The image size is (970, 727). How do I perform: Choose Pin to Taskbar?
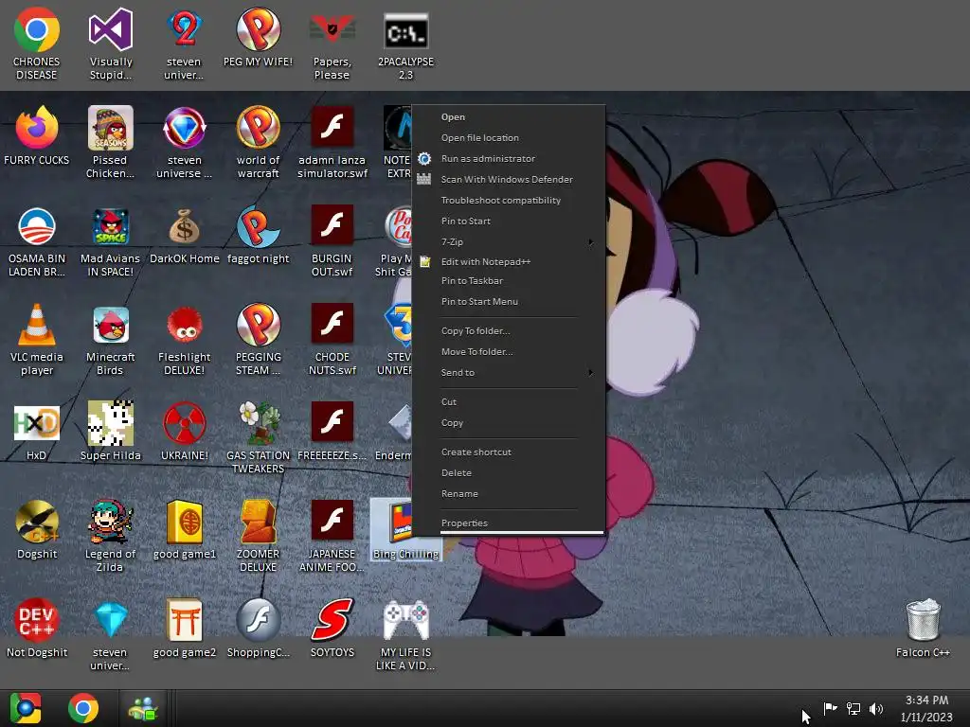[x=509, y=280]
